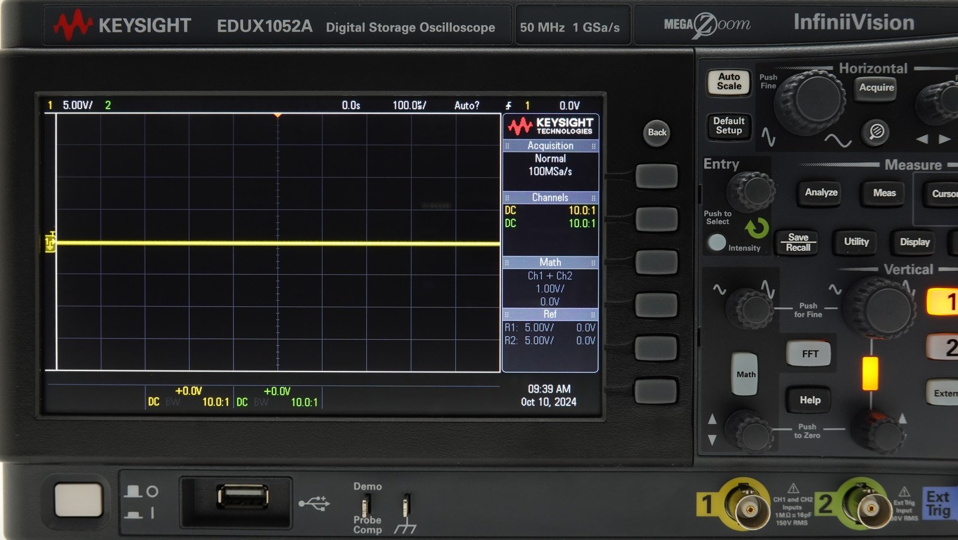This screenshot has height=540, width=958.
Task: Push the Math position knob below Math key
Action: [x=749, y=431]
